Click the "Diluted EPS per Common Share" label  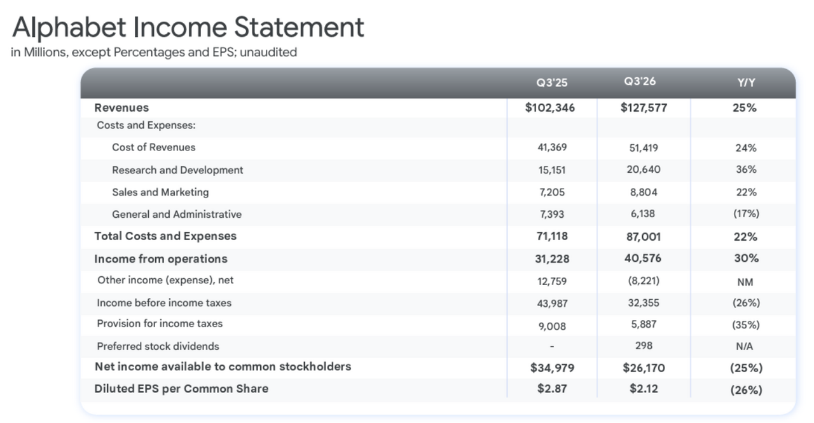[x=181, y=389]
